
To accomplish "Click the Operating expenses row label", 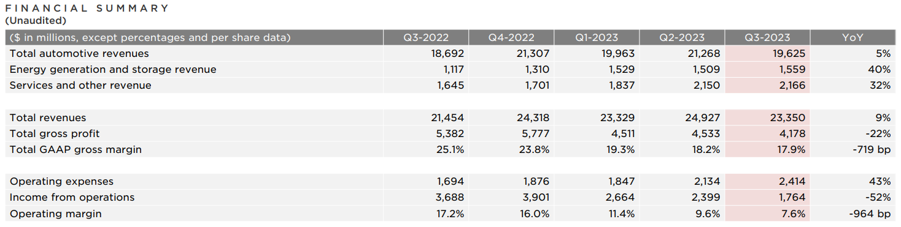I will 61,181.
